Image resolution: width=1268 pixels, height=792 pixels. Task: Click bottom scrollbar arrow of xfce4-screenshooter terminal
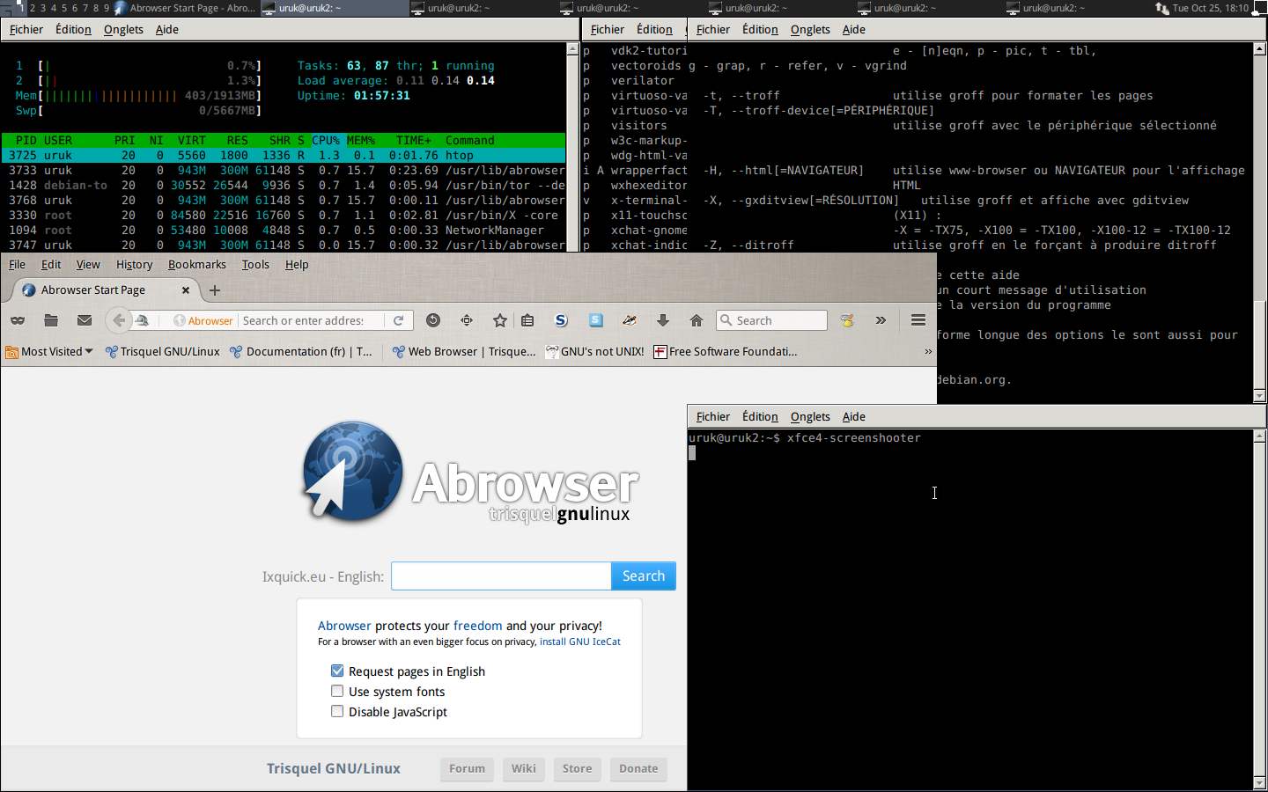pyautogui.click(x=1259, y=783)
